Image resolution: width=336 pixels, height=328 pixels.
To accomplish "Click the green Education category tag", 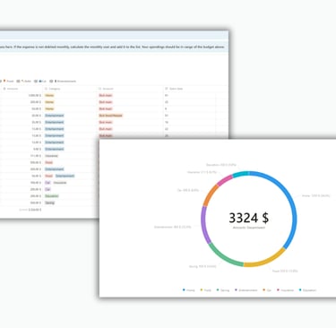I will point(52,196).
